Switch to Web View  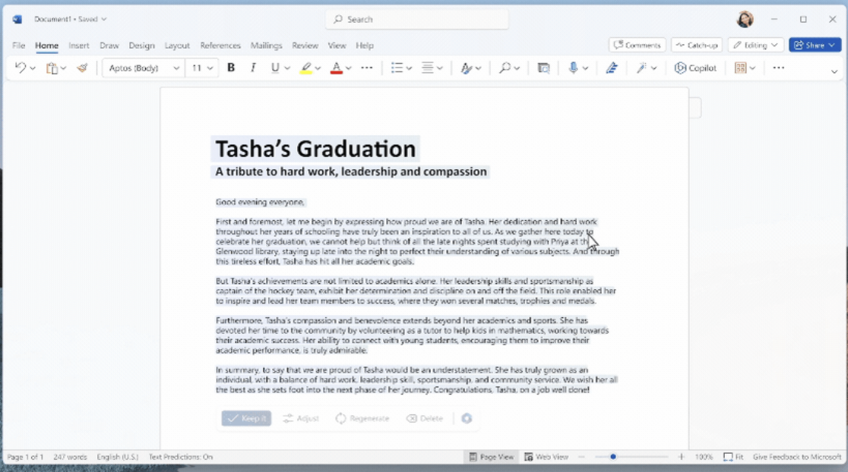coord(546,457)
